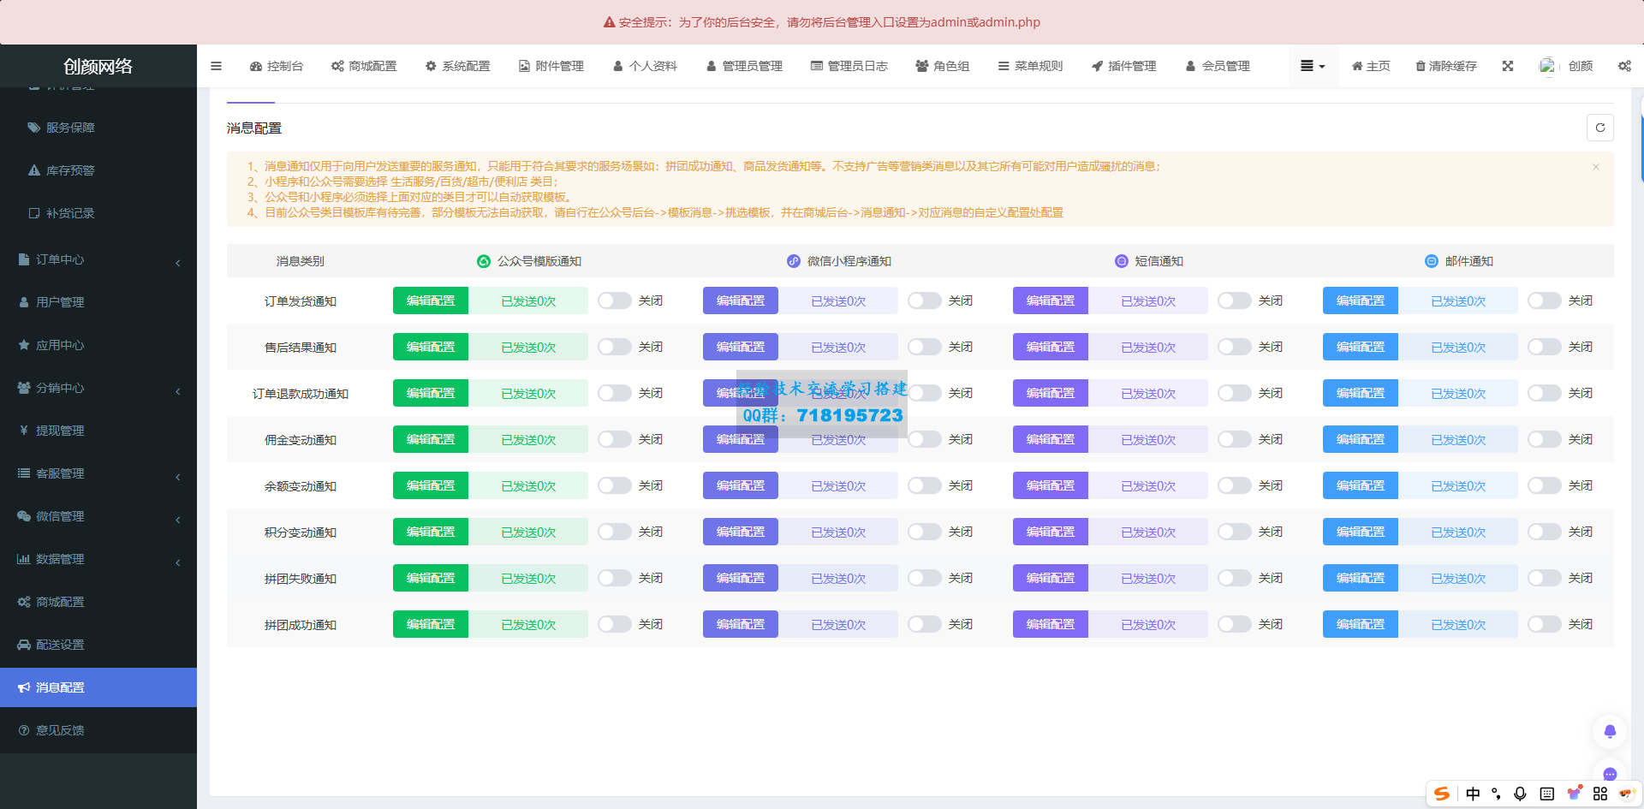Open 应用中心 in sidebar

coord(98,345)
